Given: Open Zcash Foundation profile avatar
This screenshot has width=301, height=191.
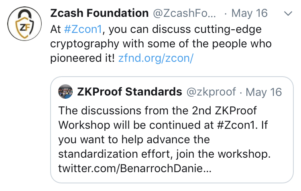Looking at the screenshot, I should tap(24, 24).
